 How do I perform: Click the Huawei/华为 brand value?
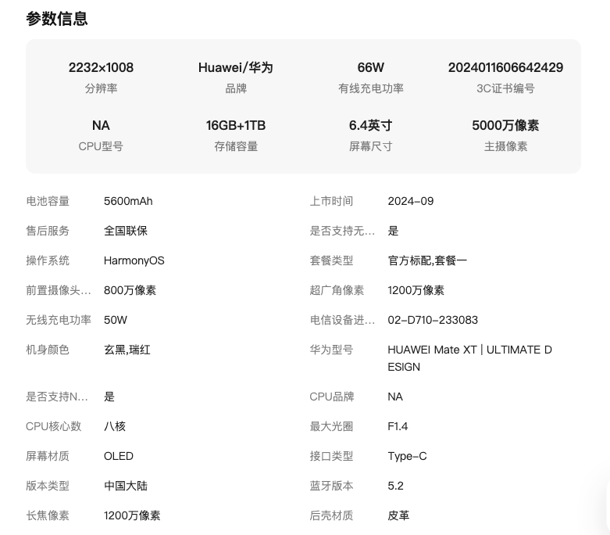coord(235,67)
